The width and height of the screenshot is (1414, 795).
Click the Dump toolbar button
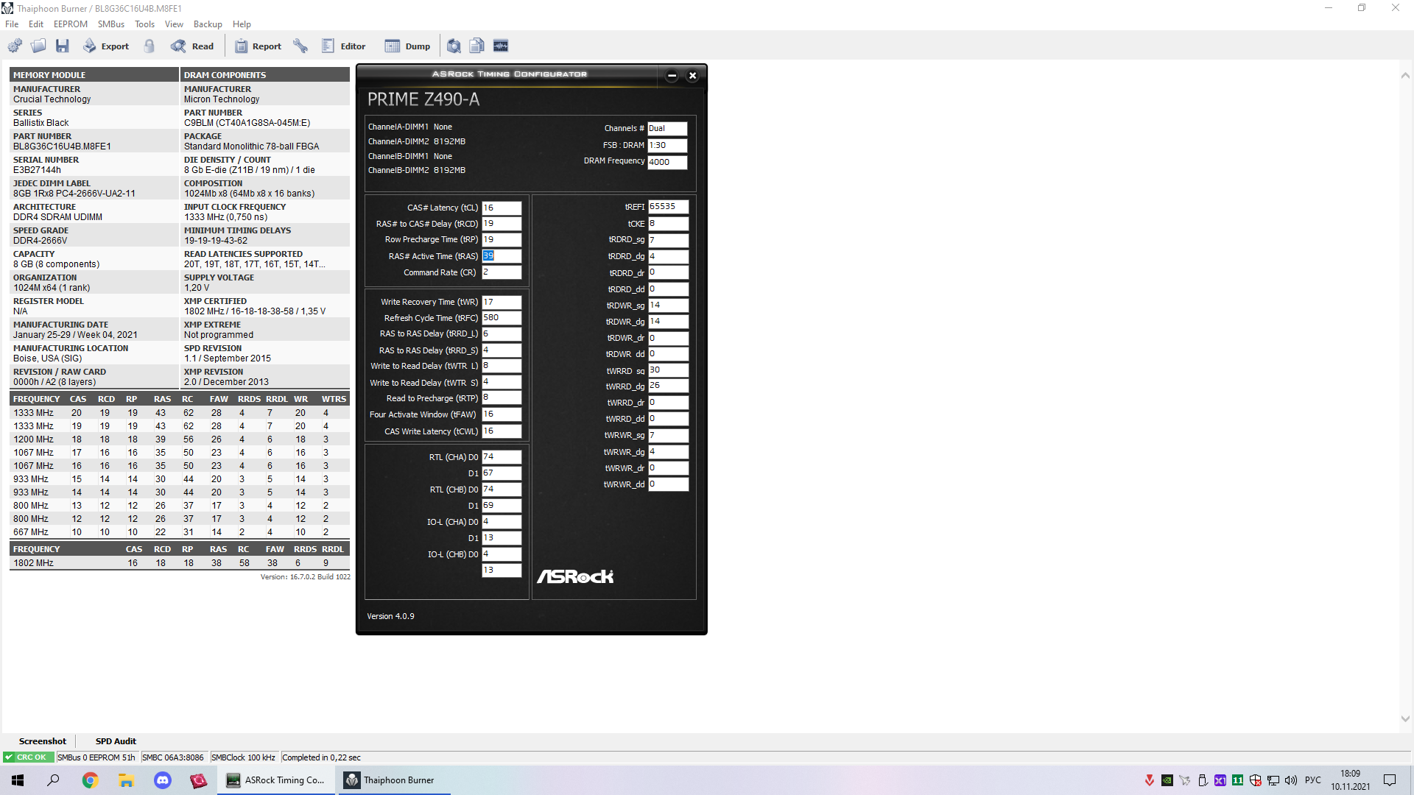tap(407, 46)
